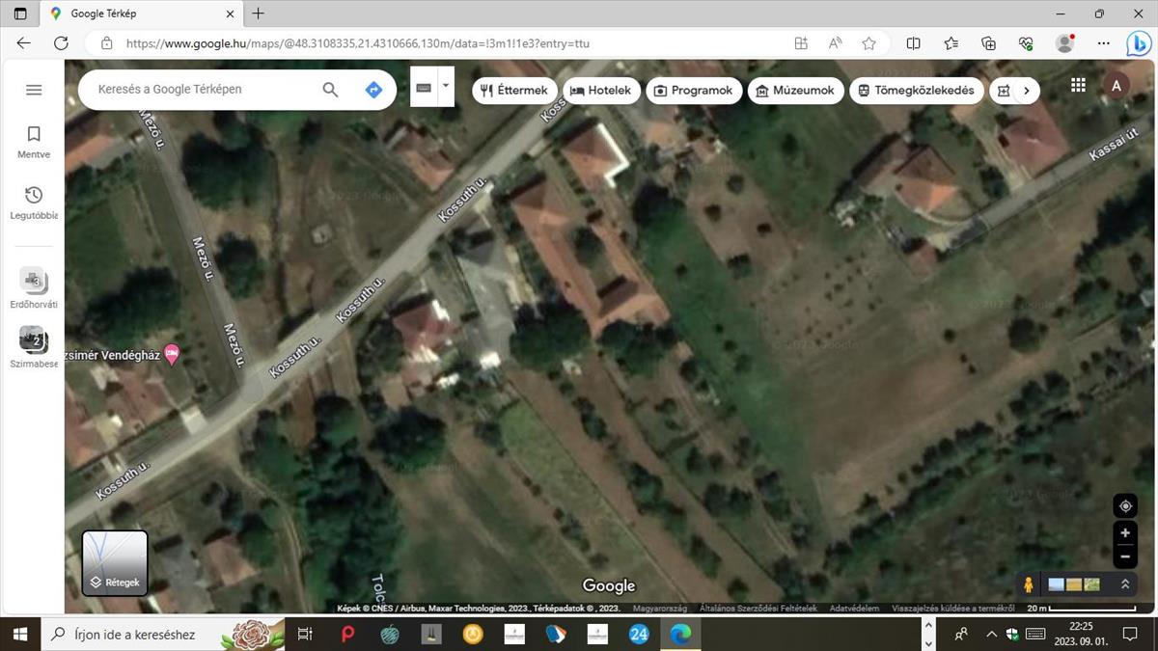Show more category chips arrow
Screen dimensions: 1158x651
tap(1026, 91)
